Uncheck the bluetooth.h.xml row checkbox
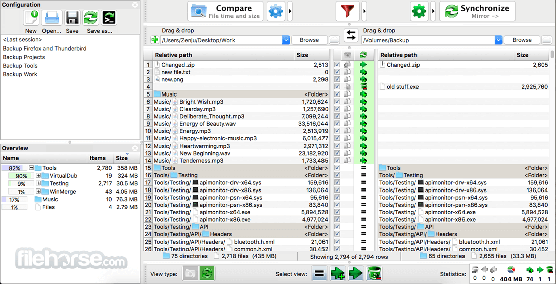556x284 pixels. [337, 242]
